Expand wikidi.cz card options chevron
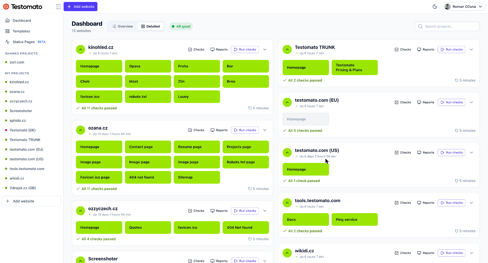The height and width of the screenshot is (263, 488). [x=471, y=253]
